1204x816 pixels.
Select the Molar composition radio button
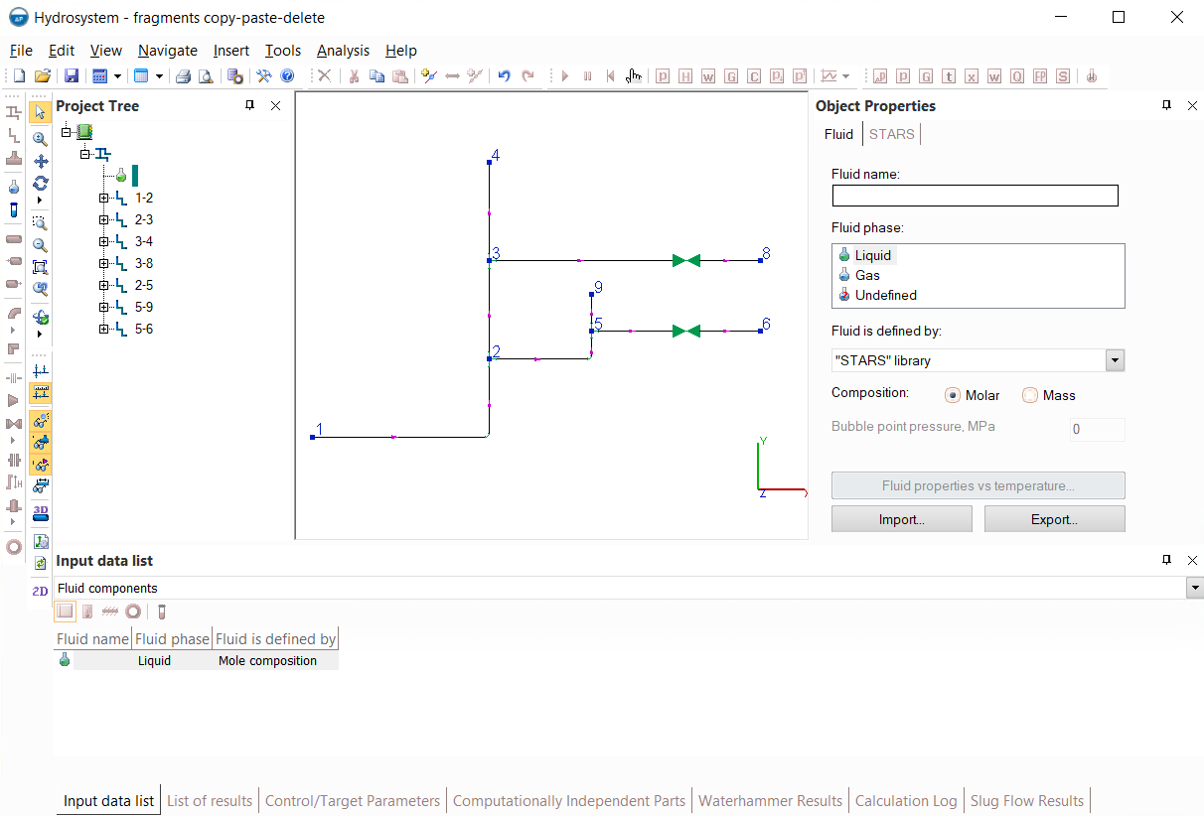(x=953, y=395)
